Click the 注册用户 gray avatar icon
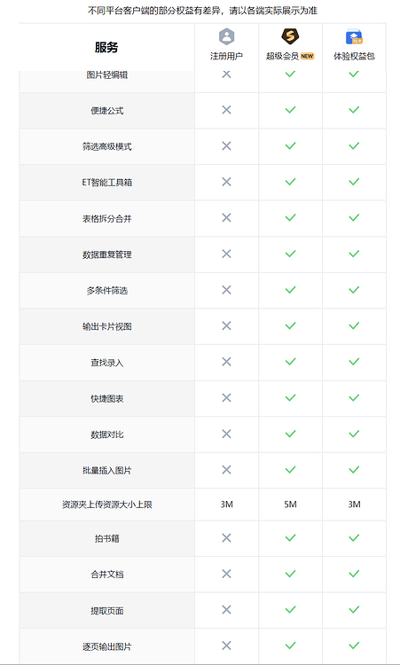 pos(226,37)
